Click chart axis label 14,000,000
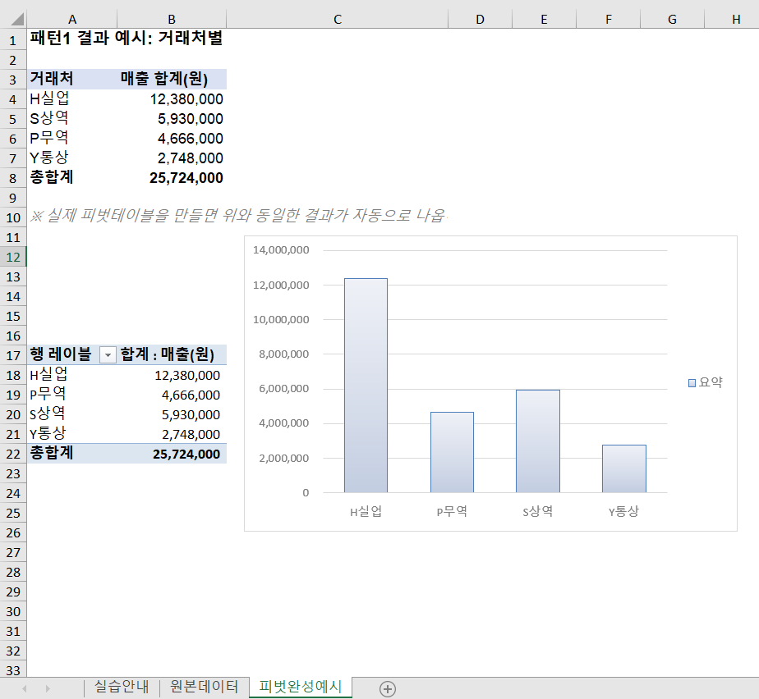759x699 pixels. click(281, 250)
